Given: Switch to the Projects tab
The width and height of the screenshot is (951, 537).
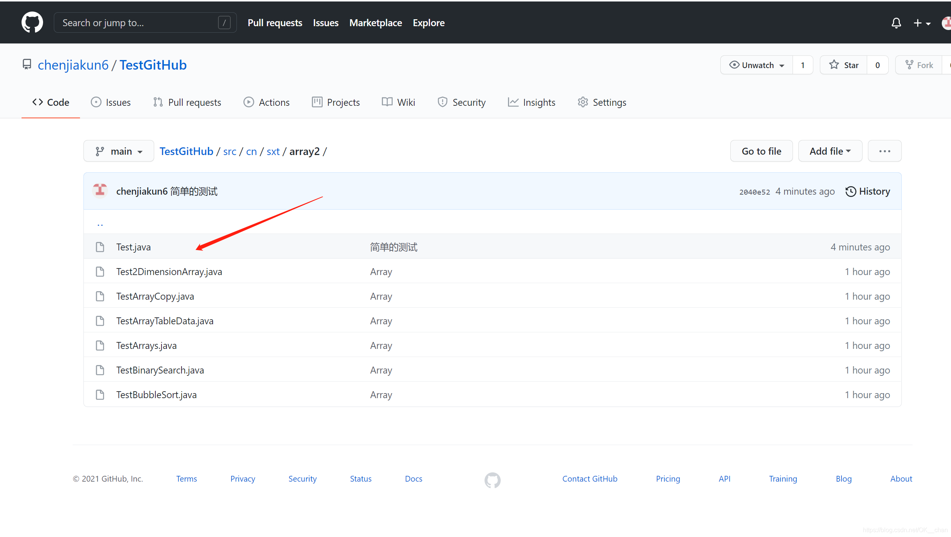Looking at the screenshot, I should (x=336, y=102).
